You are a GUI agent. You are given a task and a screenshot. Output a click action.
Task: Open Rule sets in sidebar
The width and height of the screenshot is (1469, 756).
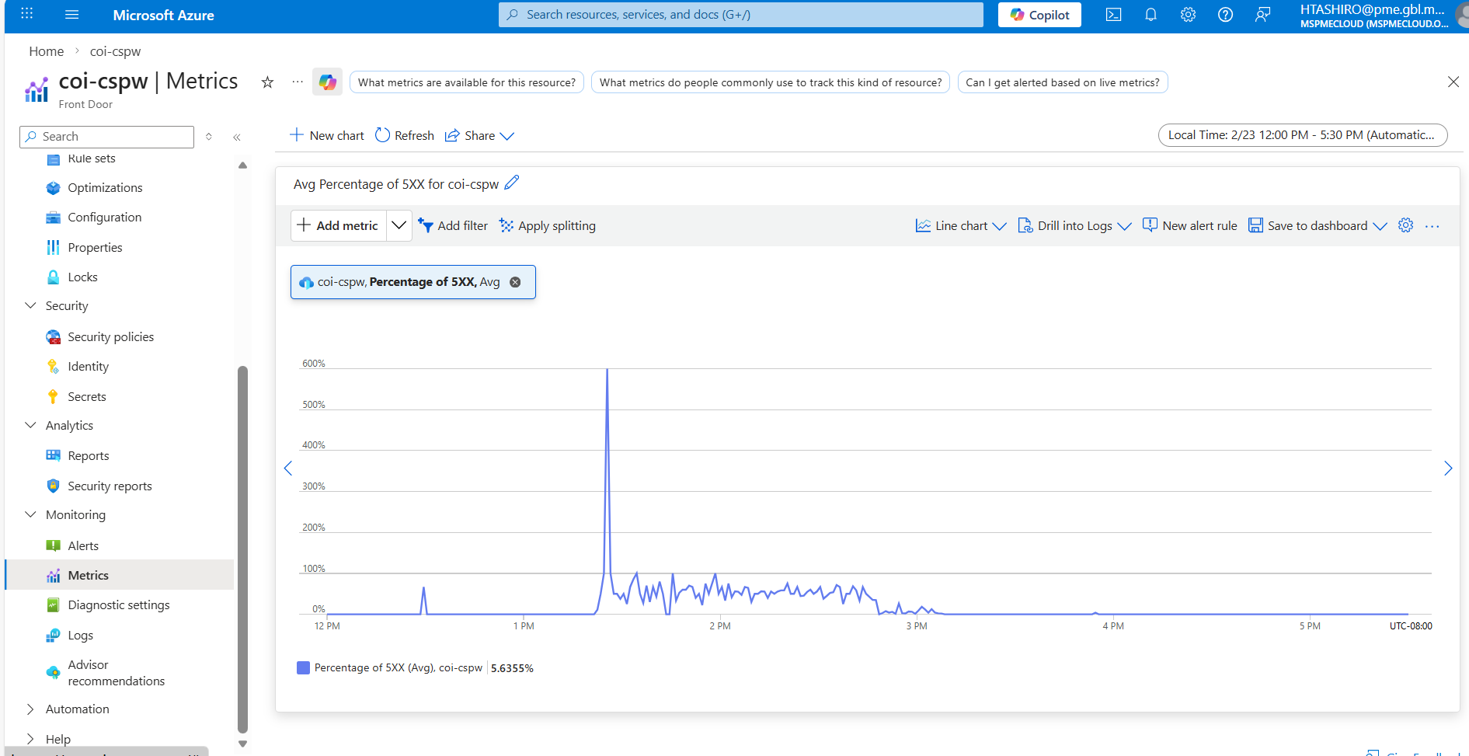point(91,159)
